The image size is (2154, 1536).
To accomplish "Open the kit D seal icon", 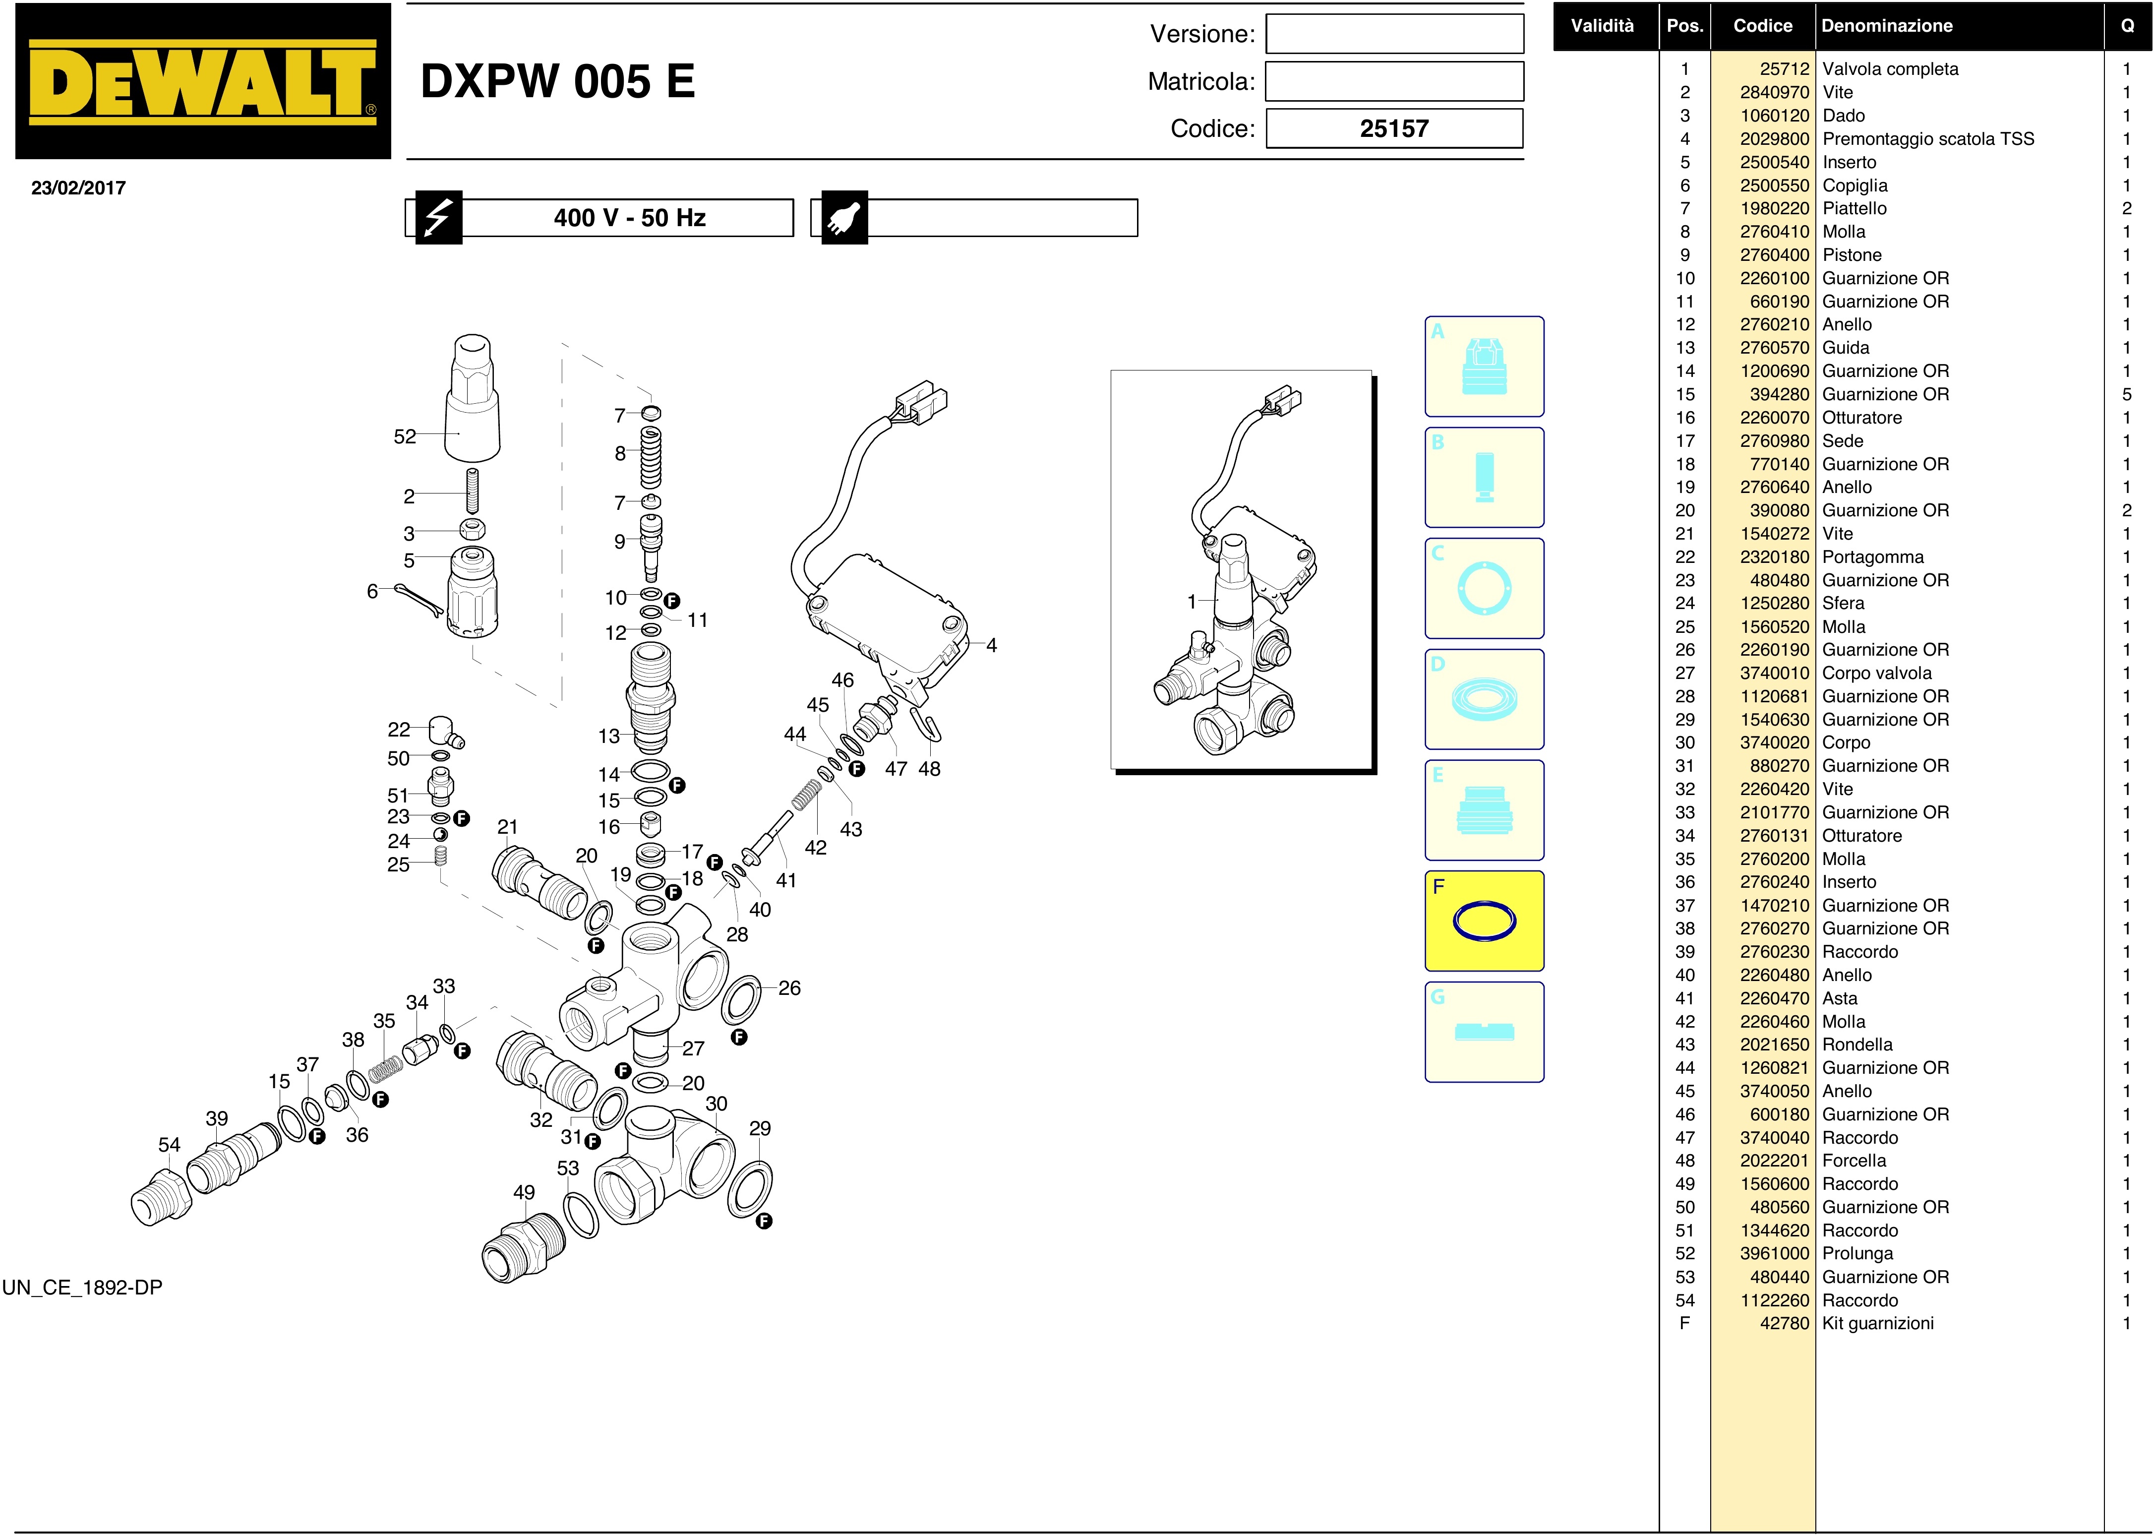I will pos(1484,700).
